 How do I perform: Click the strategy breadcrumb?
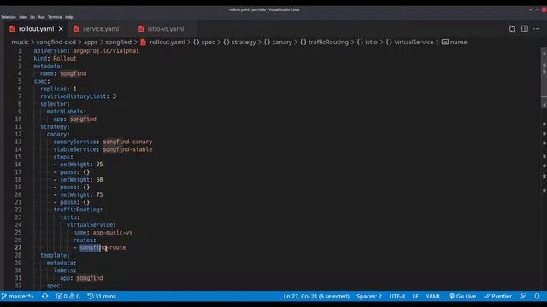pos(239,42)
